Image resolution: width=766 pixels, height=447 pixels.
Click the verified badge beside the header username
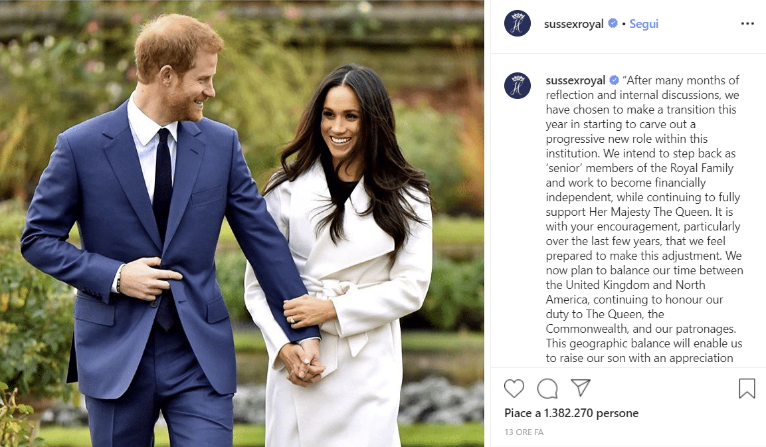point(613,23)
